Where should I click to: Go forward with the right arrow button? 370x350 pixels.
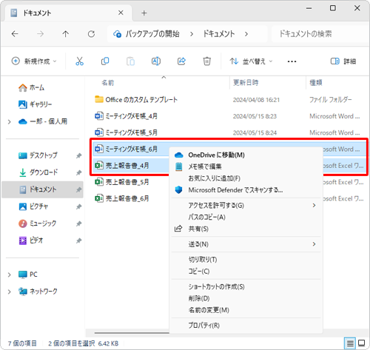pyautogui.click(x=40, y=34)
